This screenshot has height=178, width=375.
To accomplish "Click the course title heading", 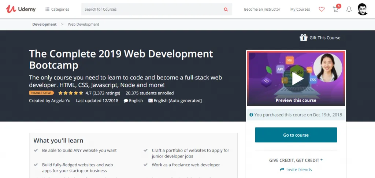I will (x=121, y=59).
